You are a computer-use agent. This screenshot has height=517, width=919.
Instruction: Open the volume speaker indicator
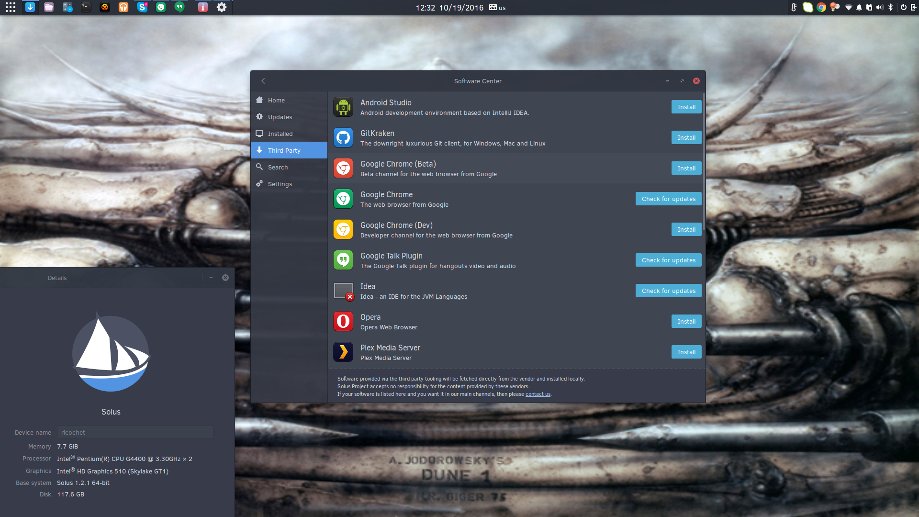[880, 7]
